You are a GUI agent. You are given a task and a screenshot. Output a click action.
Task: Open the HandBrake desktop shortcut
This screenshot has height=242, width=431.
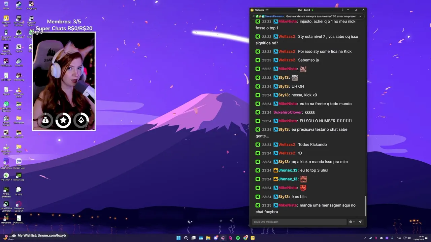tap(6, 220)
